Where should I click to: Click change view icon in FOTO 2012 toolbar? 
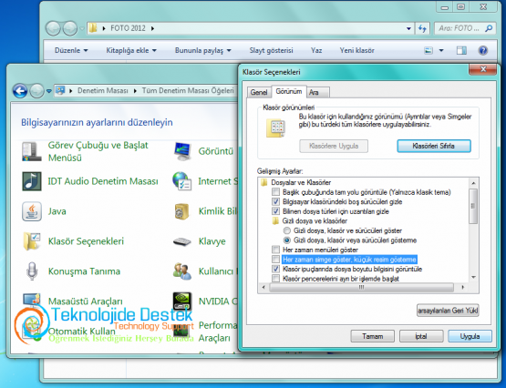[x=429, y=50]
